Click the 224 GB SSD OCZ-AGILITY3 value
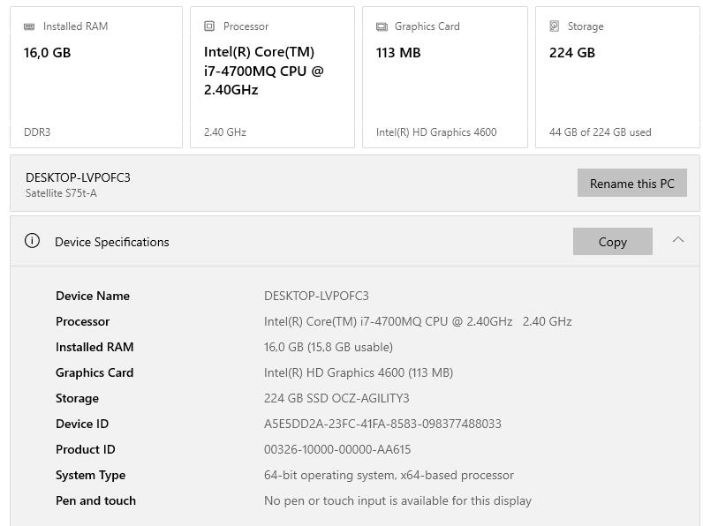This screenshot has width=703, height=526. coord(336,398)
